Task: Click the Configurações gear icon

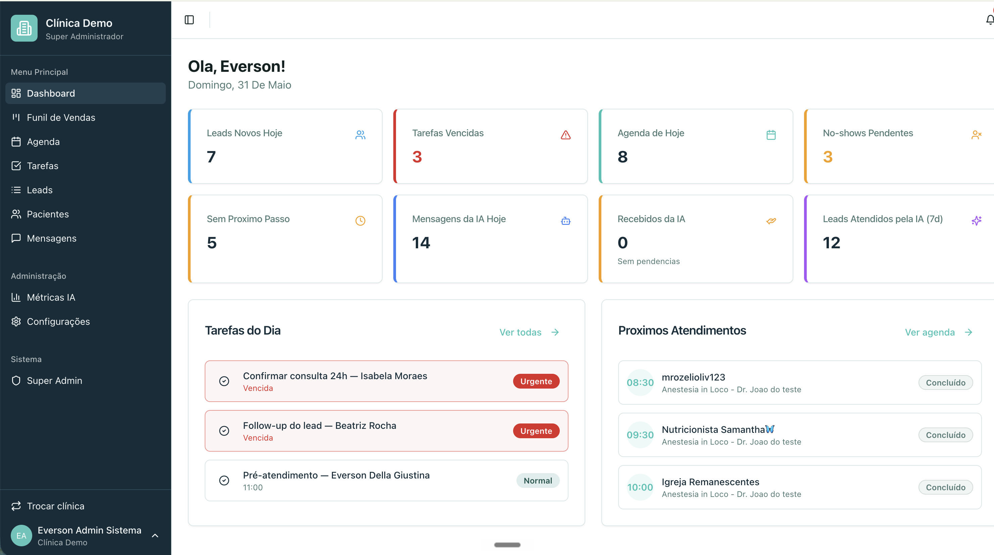Action: pos(16,321)
